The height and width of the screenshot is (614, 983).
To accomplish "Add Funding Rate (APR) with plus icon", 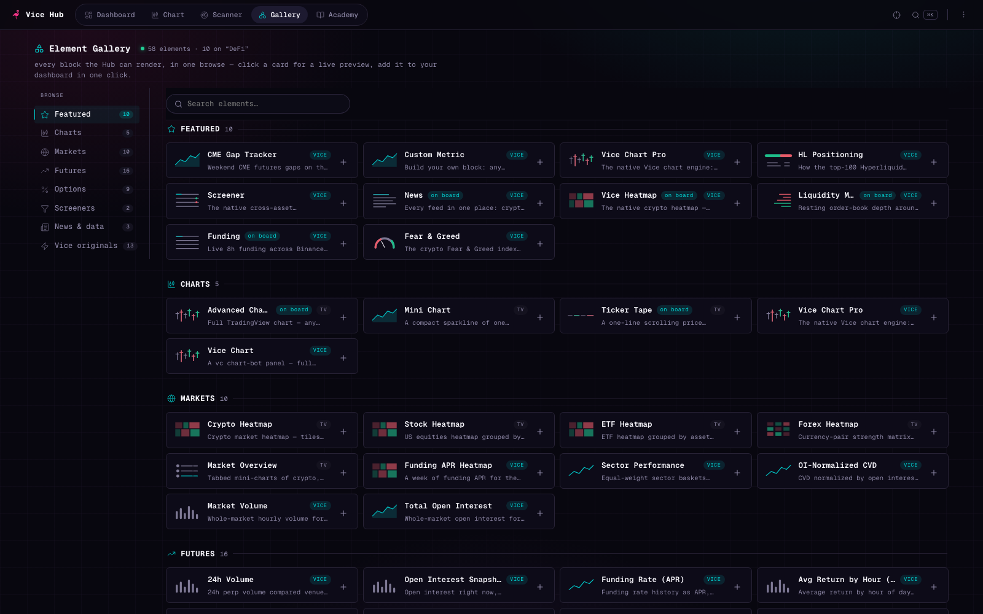I will pos(737,587).
